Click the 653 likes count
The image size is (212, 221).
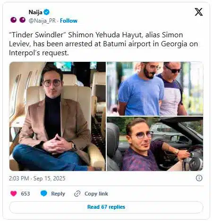click(25, 194)
